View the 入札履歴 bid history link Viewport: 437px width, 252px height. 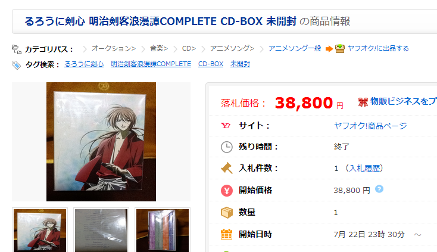[x=364, y=168]
